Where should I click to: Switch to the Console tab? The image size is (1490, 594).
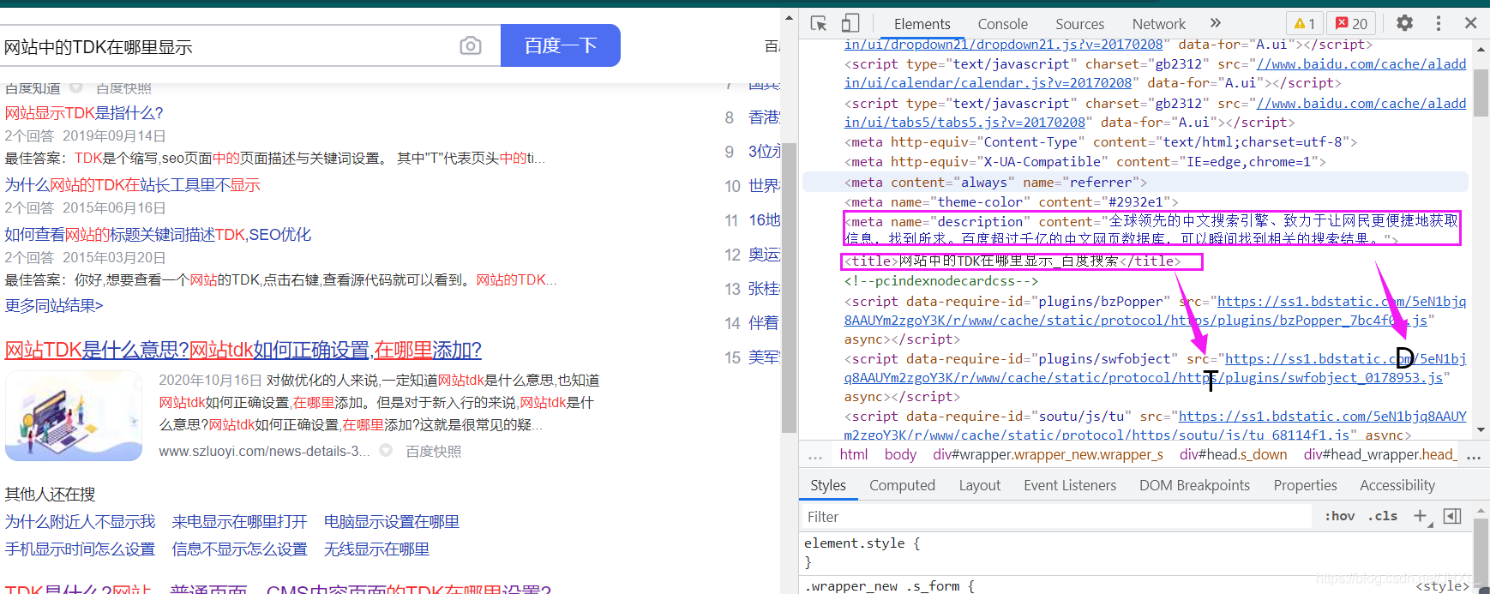coord(1002,24)
